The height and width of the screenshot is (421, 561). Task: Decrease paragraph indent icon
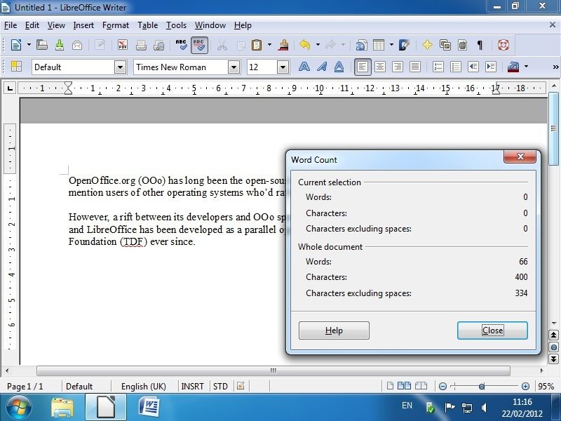coord(473,67)
